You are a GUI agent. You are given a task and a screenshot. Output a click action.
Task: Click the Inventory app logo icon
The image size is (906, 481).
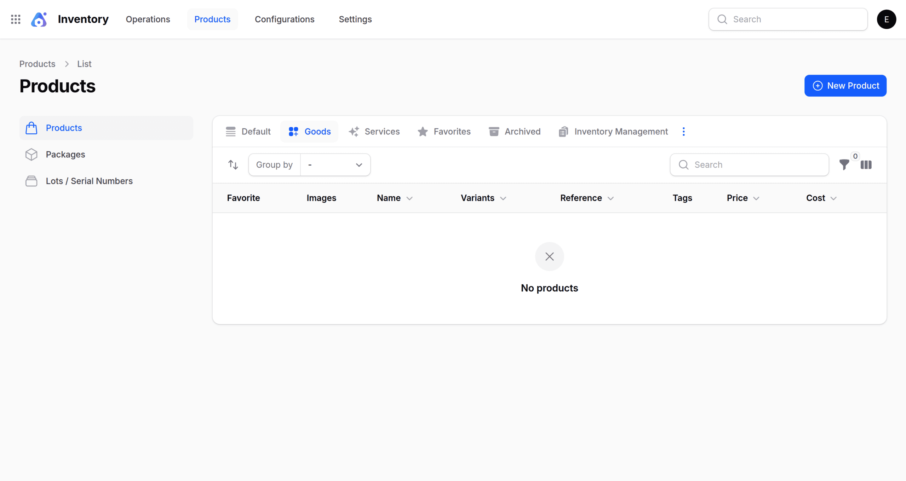point(39,19)
